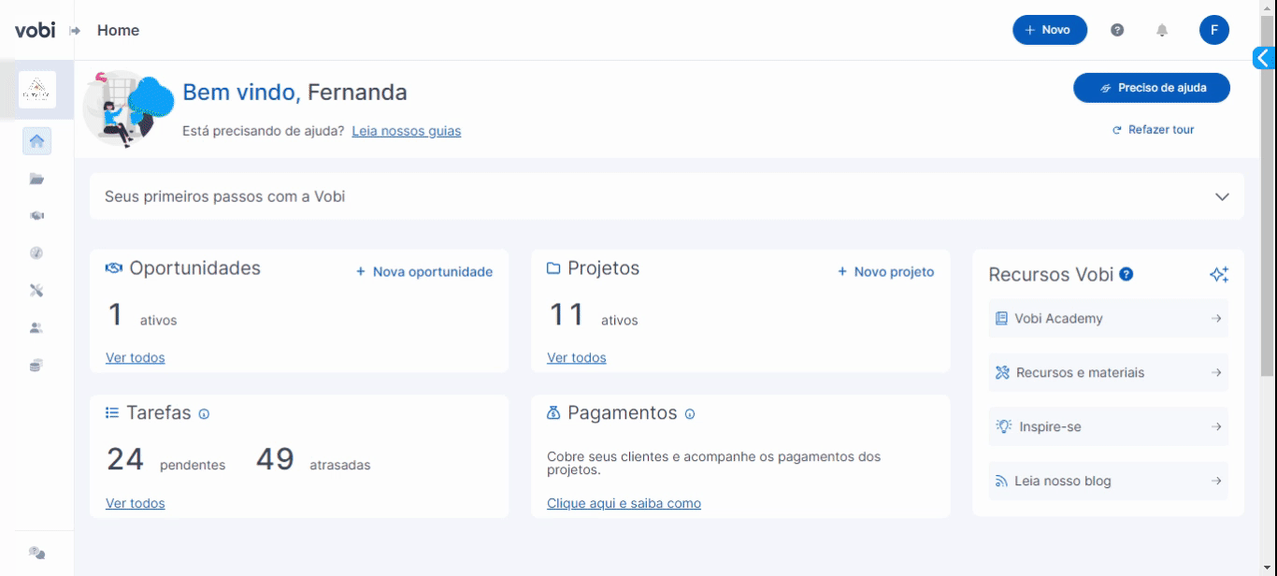This screenshot has height=576, width=1277.
Task: Click the blue side panel arrow tab
Action: [1264, 58]
